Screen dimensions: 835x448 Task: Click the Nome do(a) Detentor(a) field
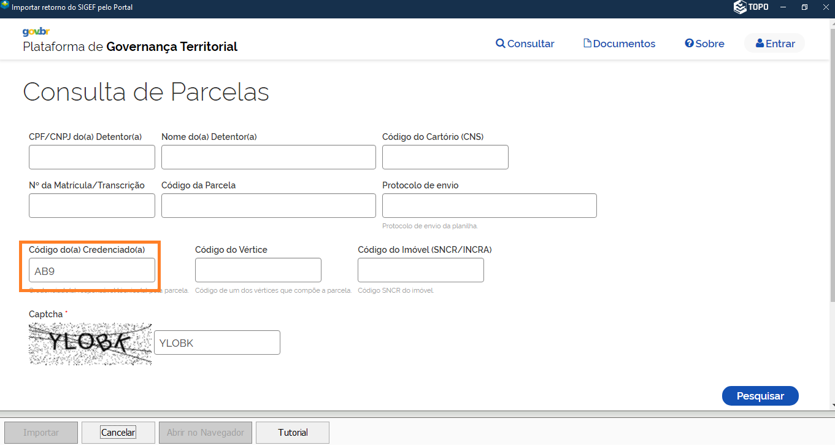click(x=268, y=157)
